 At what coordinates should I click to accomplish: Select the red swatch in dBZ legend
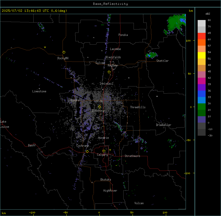(202, 36)
